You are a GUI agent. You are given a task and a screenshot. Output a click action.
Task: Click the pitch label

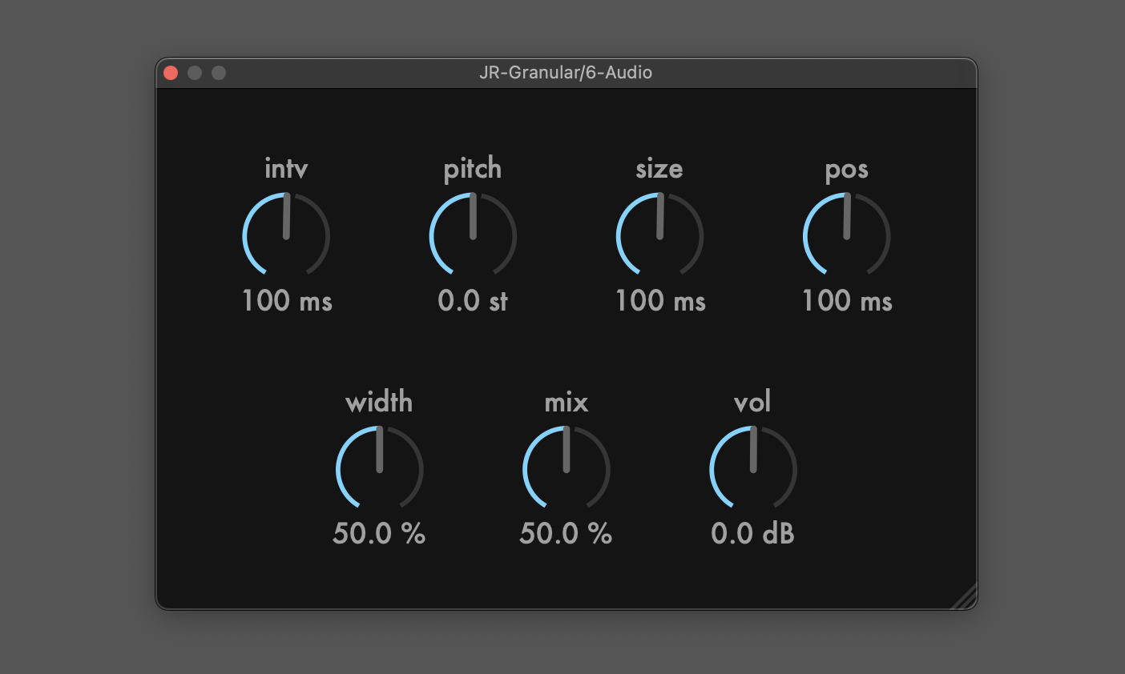click(473, 169)
